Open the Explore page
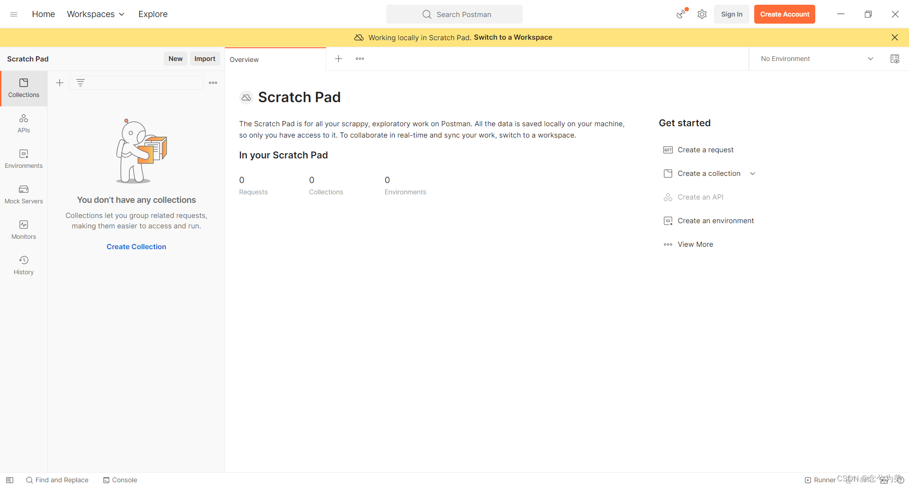Image resolution: width=909 pixels, height=487 pixels. [153, 14]
